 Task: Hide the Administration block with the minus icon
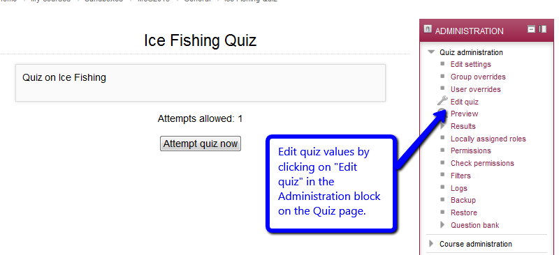coord(531,29)
